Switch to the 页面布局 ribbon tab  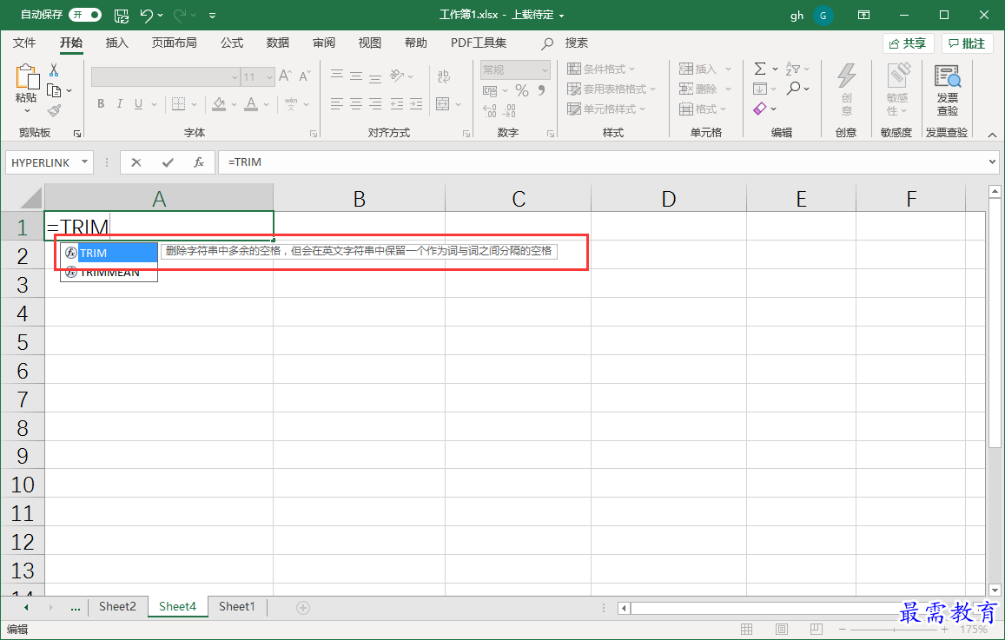[174, 43]
